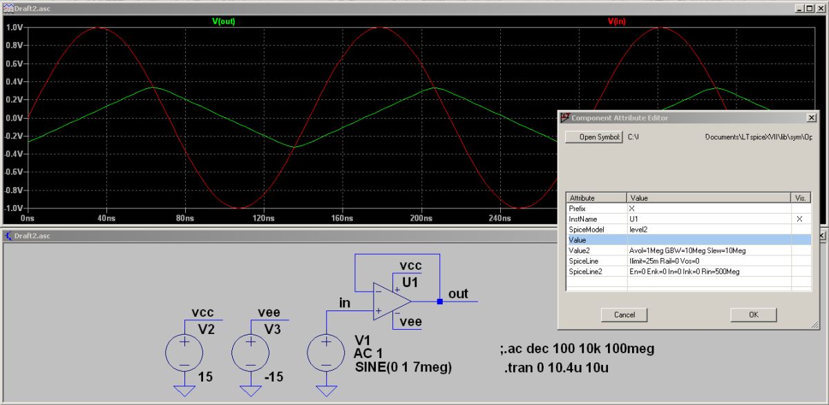Screen dimensions: 829x405
Task: Toggle Vis. cell for Value2 row
Action: click(799, 250)
